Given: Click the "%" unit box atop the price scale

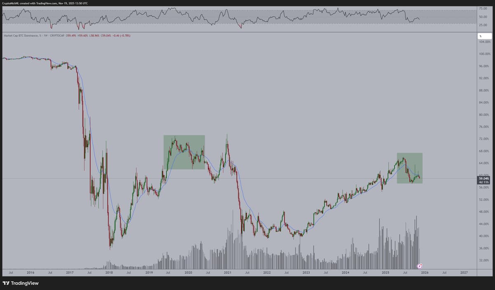Looking at the screenshot, I should click(484, 36).
